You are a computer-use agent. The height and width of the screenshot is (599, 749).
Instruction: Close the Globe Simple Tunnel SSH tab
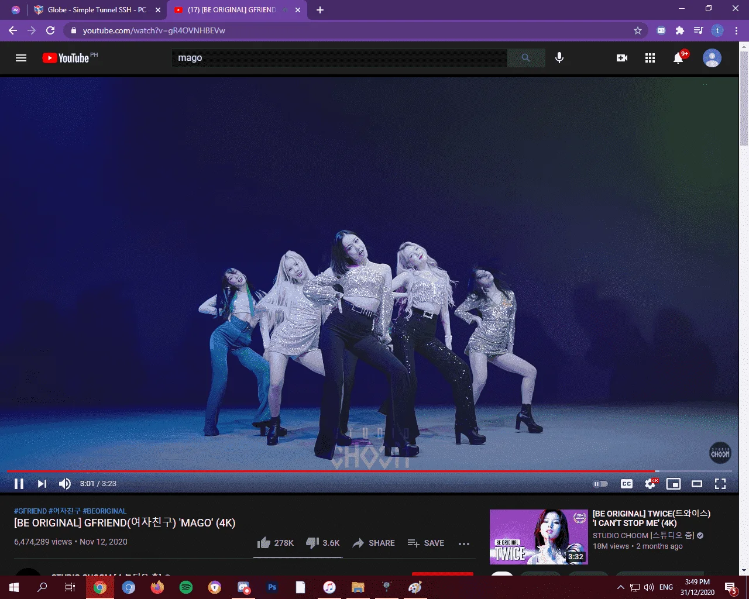(x=158, y=10)
